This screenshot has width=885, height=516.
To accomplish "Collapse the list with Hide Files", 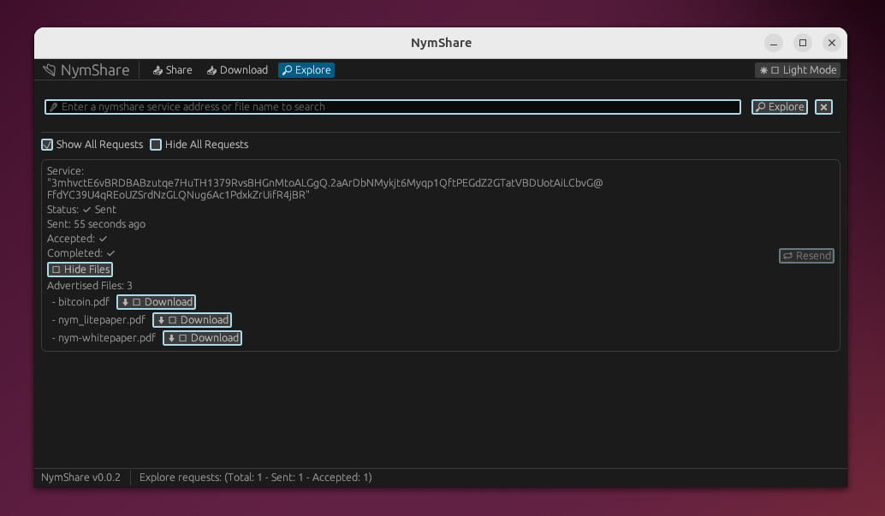I will (80, 270).
